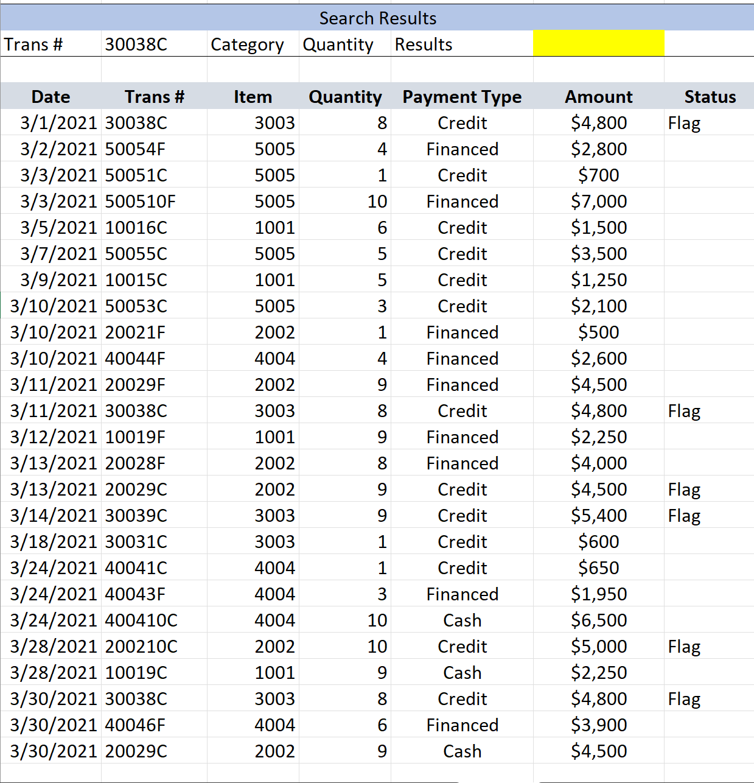Screen dimensions: 754x783
Task: Click the 3/1/2021 date cell
Action: tap(51, 122)
